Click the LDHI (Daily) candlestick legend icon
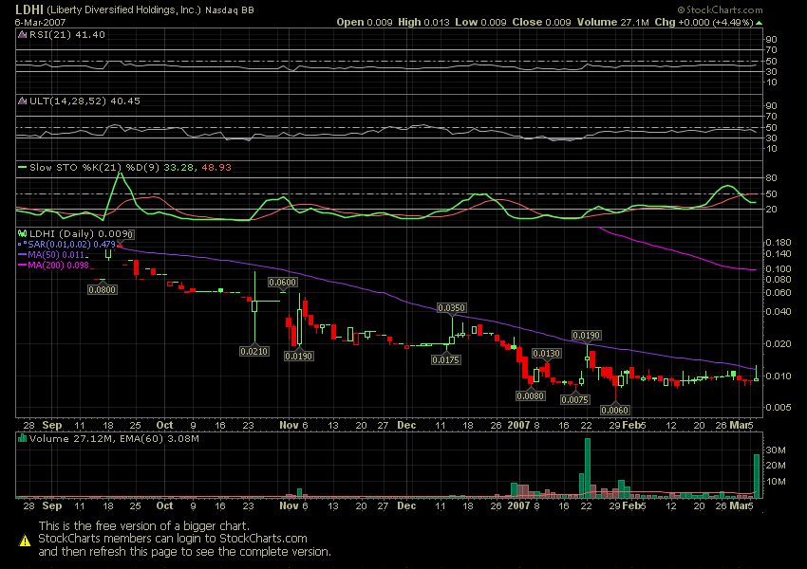 (22, 234)
